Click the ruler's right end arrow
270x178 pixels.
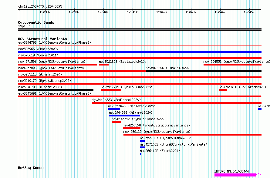click(x=261, y=10)
